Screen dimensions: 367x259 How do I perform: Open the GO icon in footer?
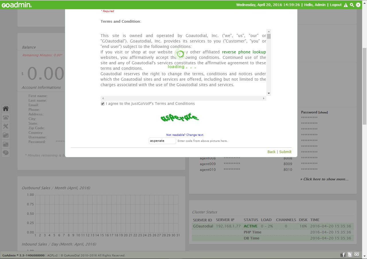[357, 255]
